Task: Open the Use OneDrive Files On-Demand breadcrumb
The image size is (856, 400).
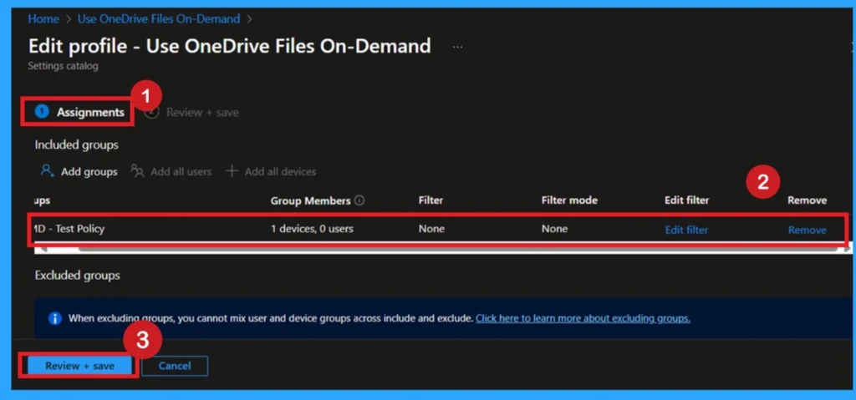Action: tap(158, 18)
